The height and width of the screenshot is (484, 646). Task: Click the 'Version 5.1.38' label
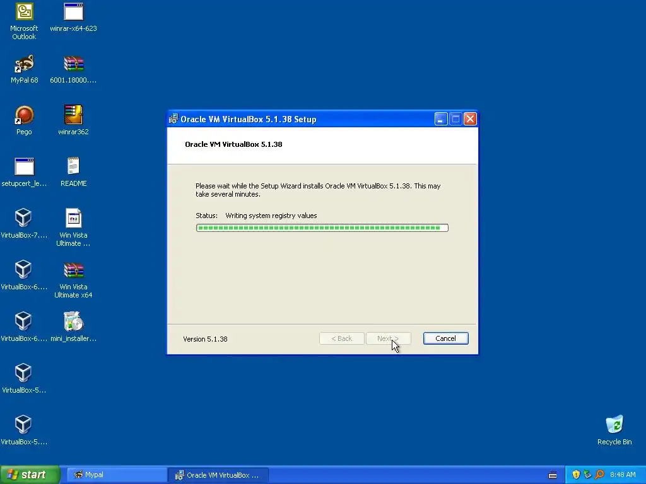(205, 339)
